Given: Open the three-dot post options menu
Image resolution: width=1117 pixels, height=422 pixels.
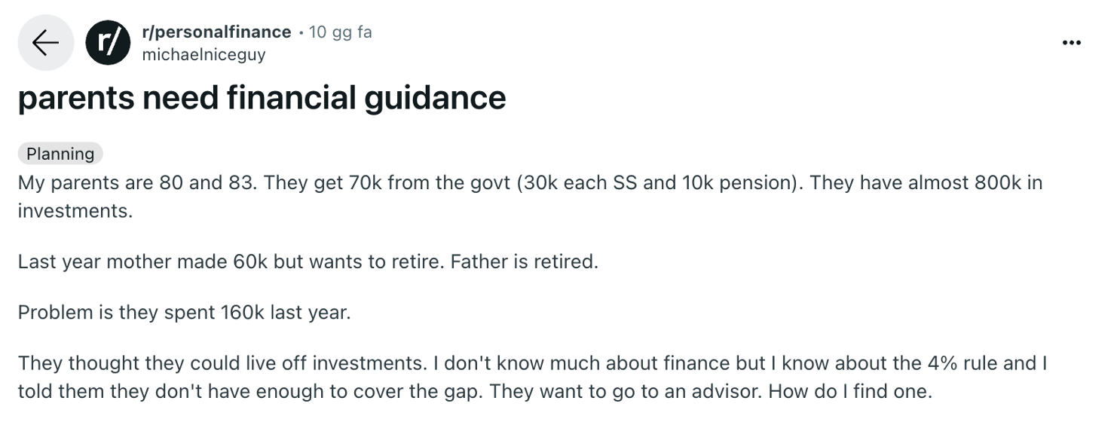Looking at the screenshot, I should (1071, 43).
